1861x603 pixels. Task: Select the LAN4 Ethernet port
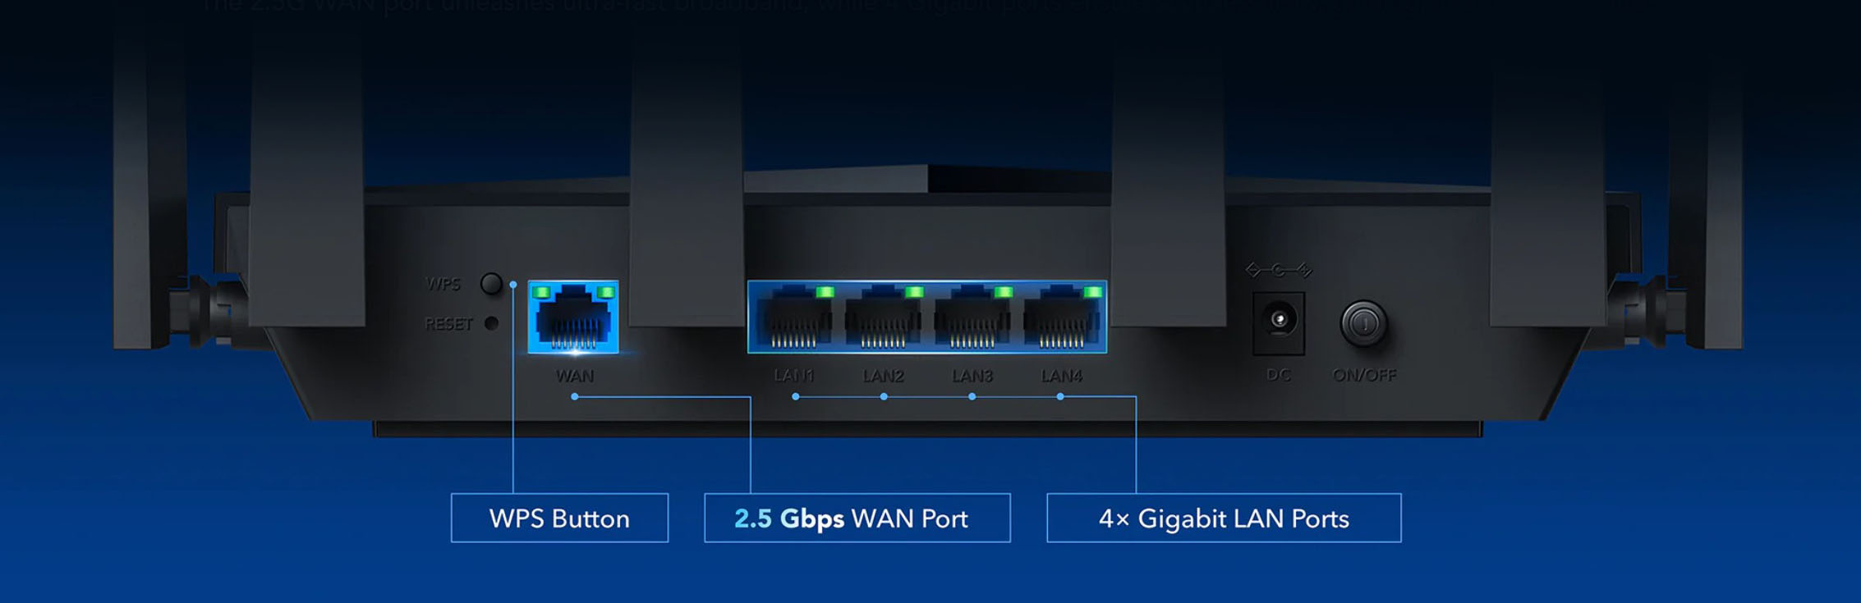pos(1062,318)
